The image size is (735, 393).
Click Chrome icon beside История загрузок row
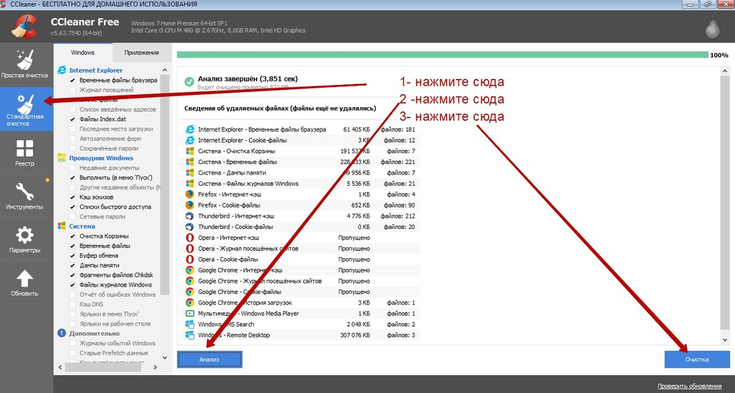189,302
